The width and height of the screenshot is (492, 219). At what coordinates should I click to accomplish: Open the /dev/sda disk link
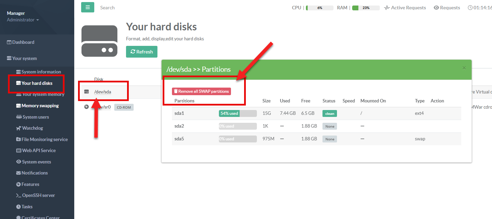(103, 92)
